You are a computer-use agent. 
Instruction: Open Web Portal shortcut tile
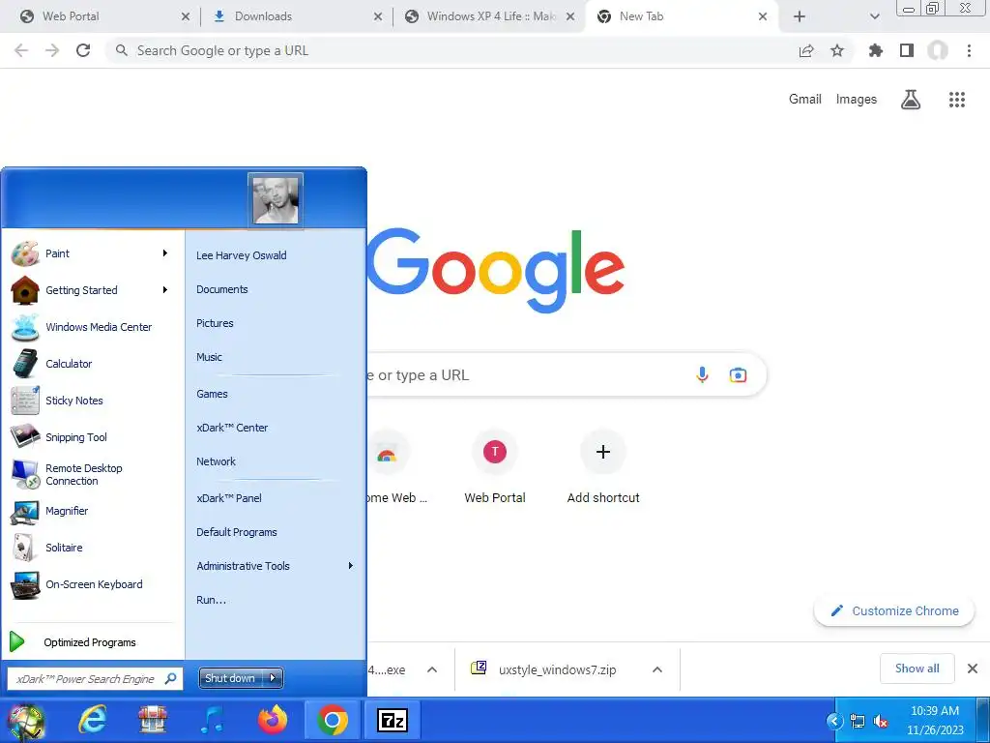point(495,467)
